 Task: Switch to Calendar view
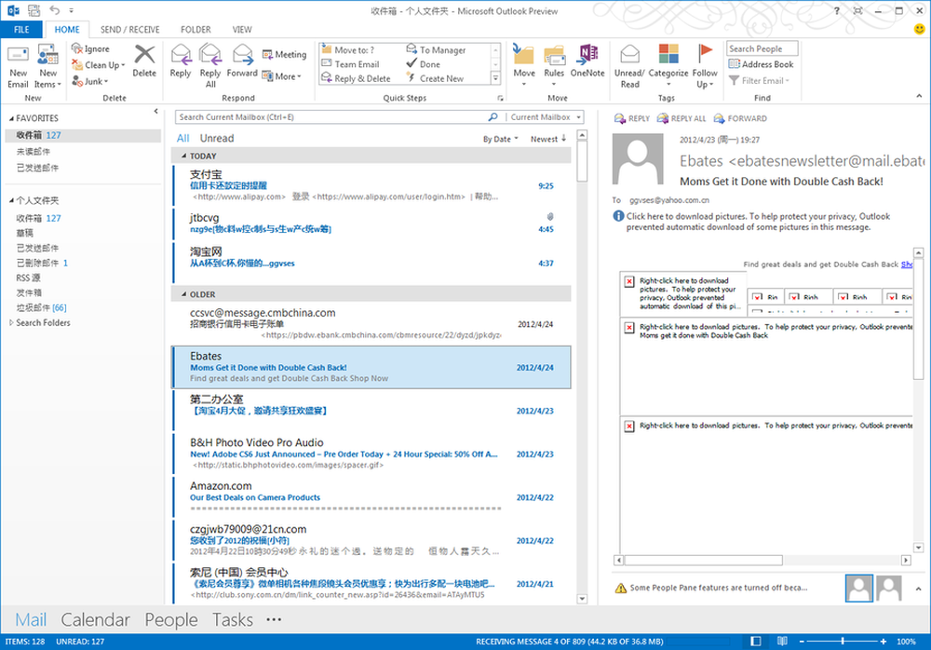95,619
